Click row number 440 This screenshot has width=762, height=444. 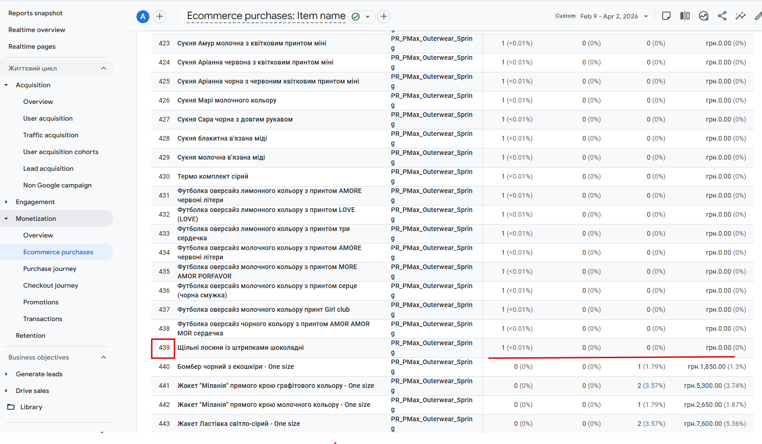164,367
